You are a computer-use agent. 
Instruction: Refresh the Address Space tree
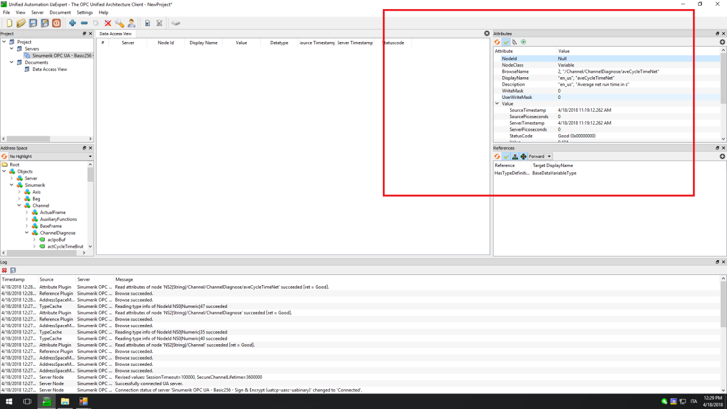5,156
